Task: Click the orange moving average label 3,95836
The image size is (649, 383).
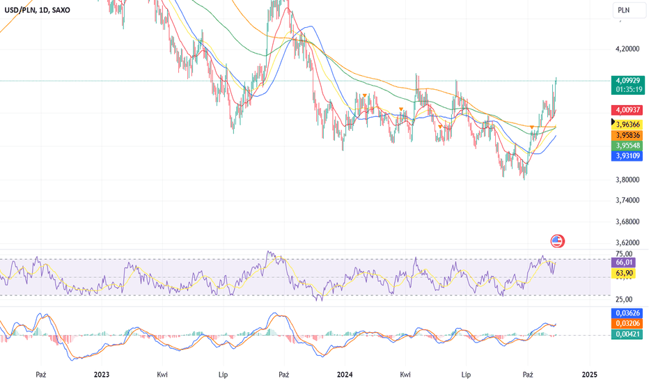Action: [627, 135]
